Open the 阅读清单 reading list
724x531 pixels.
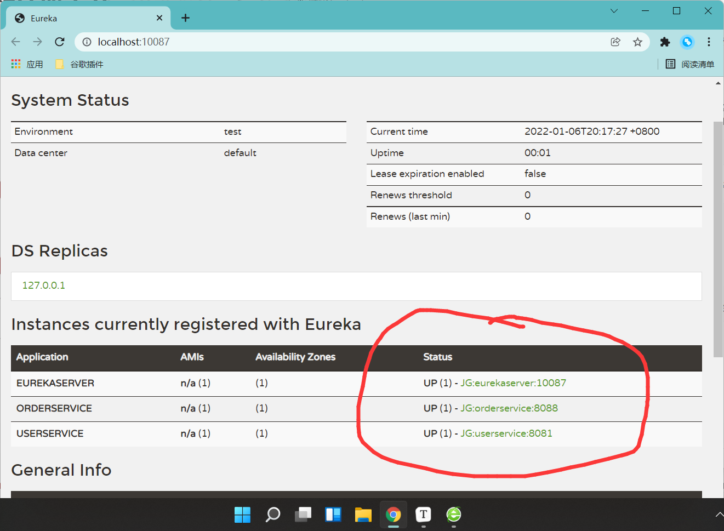coord(690,64)
